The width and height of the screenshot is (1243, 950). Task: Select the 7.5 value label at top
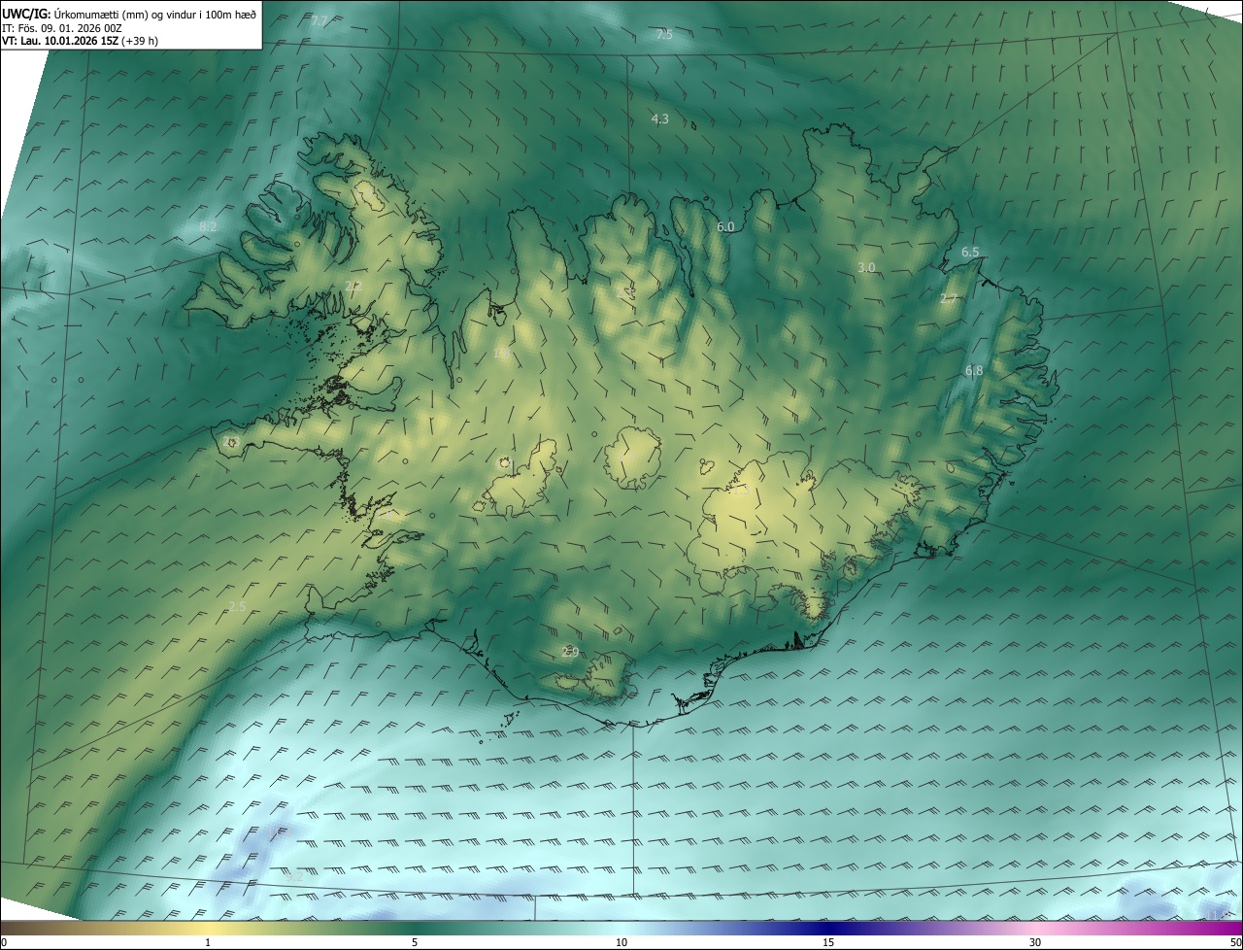(664, 35)
